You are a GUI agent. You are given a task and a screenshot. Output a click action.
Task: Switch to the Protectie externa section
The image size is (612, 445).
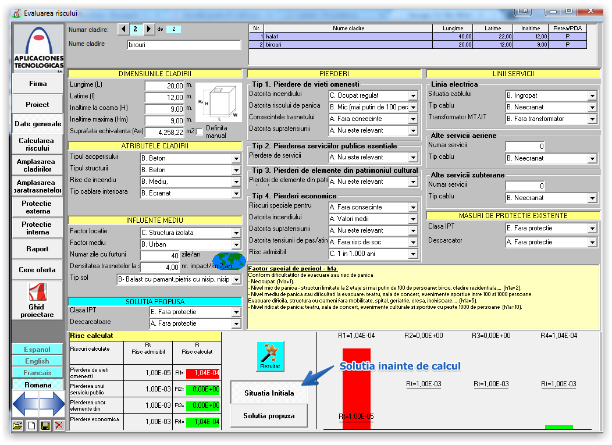37,208
